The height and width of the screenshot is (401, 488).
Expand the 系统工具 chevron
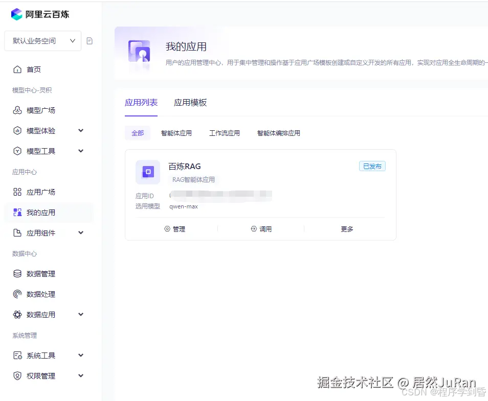81,356
